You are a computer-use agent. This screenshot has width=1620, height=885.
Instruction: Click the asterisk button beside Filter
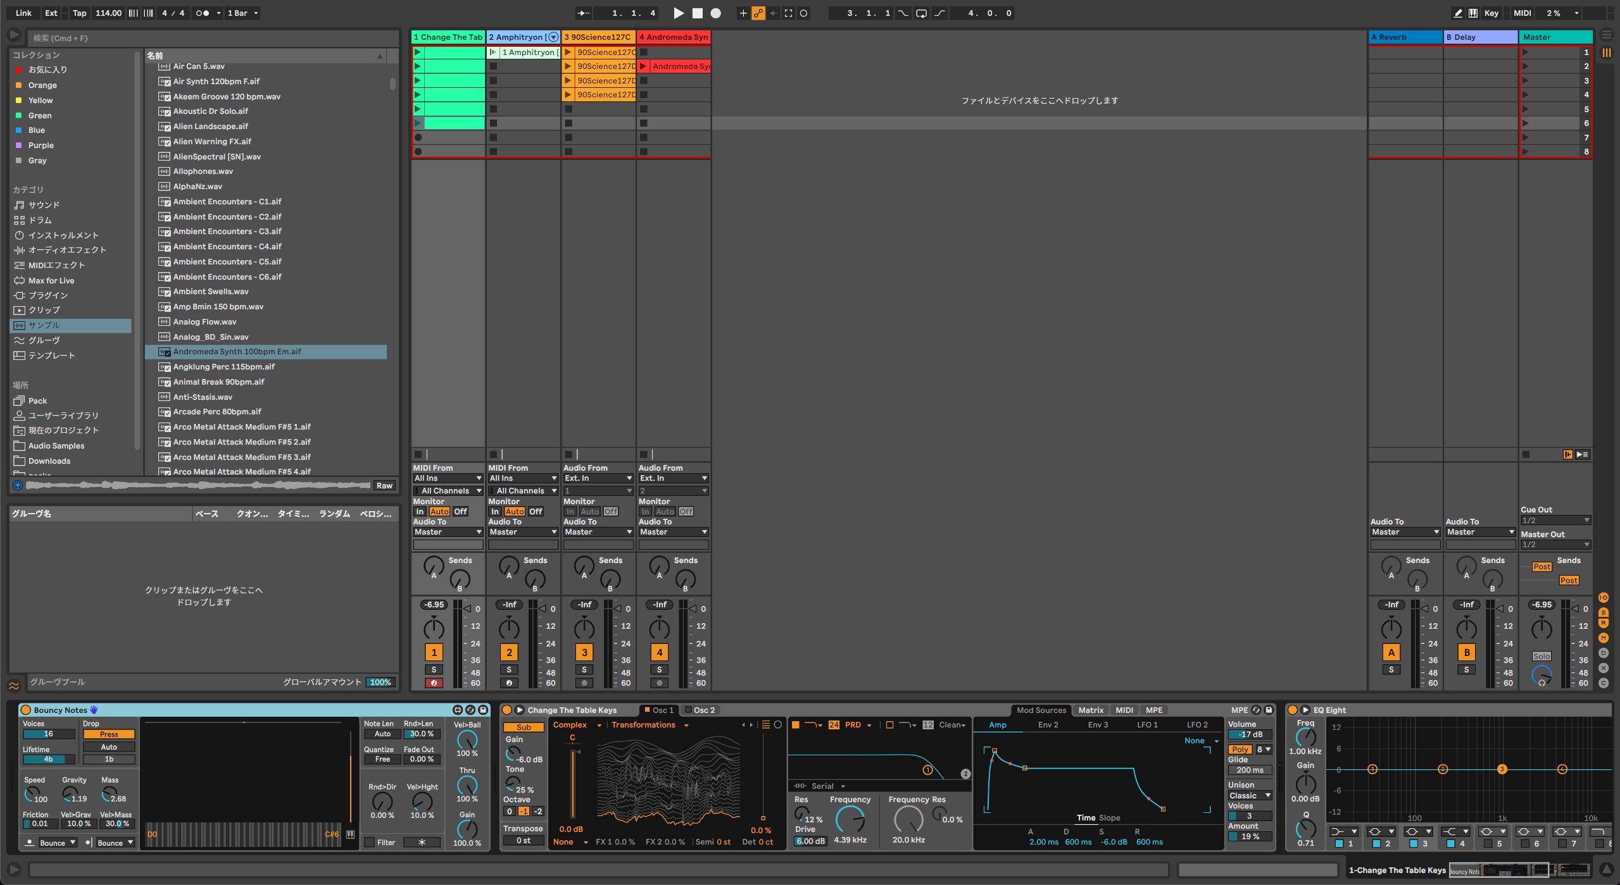pos(422,842)
